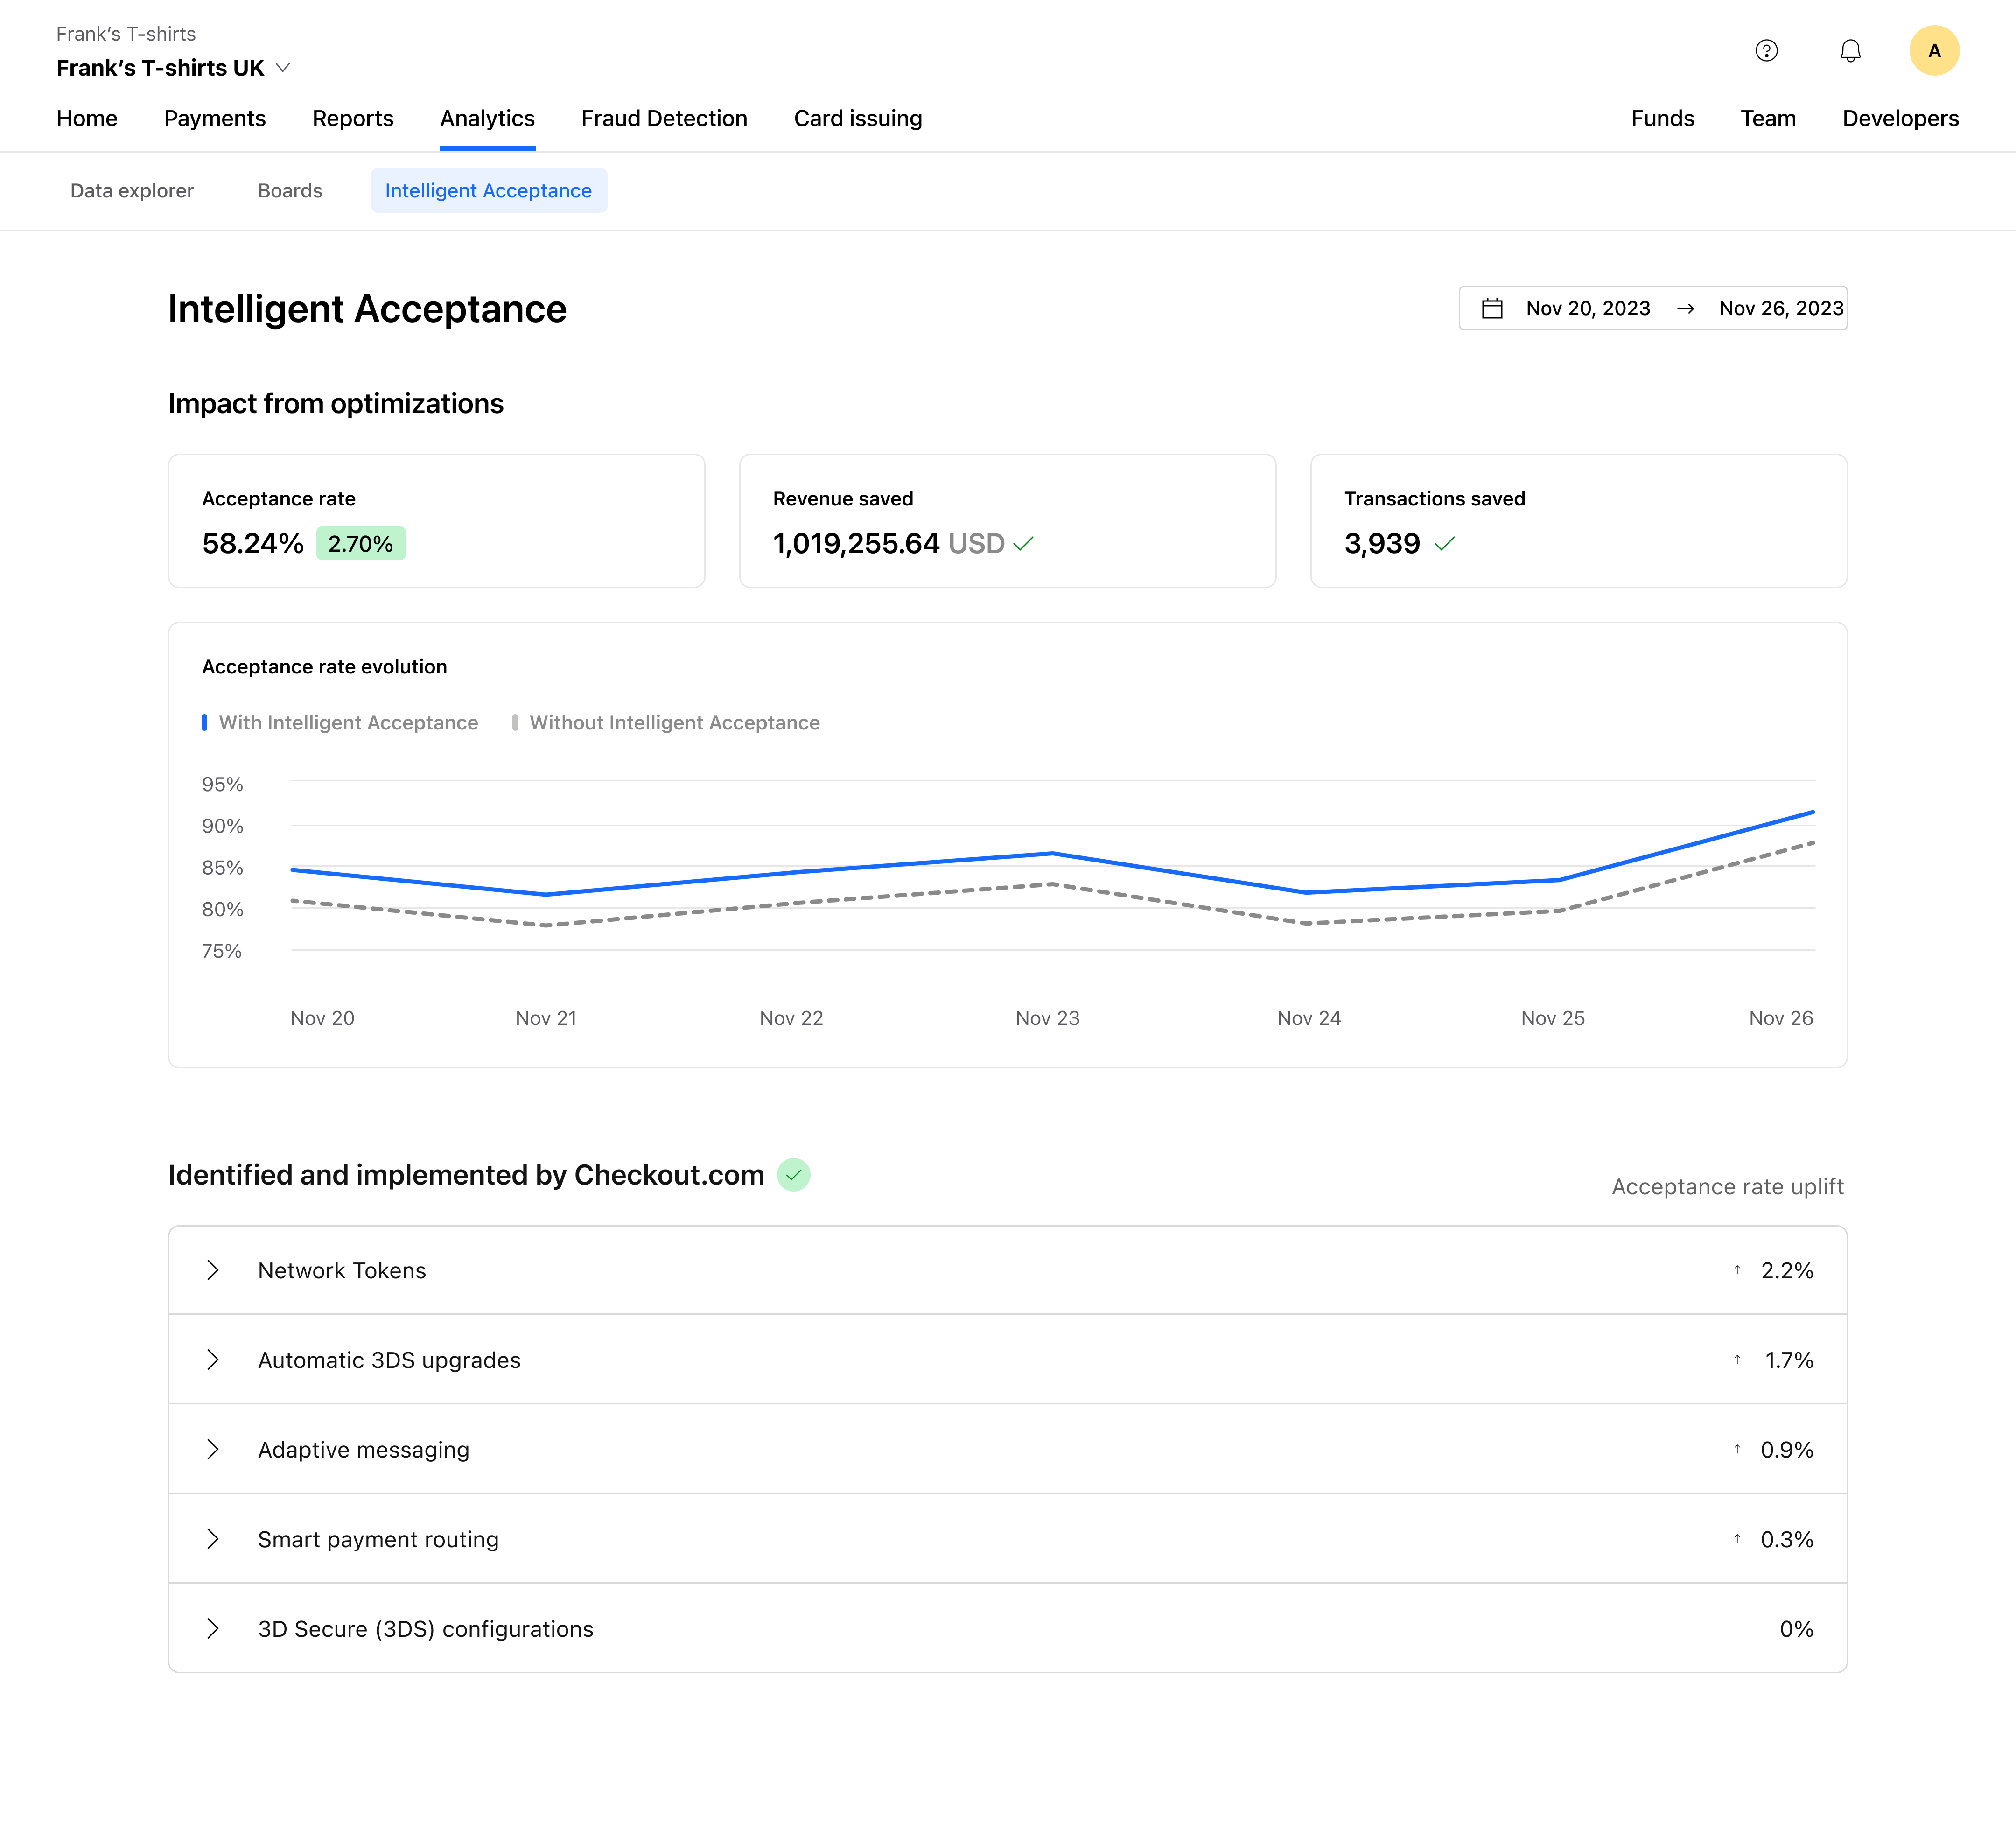
Task: Click the Acceptance rate uplift column header
Action: [x=1727, y=1186]
